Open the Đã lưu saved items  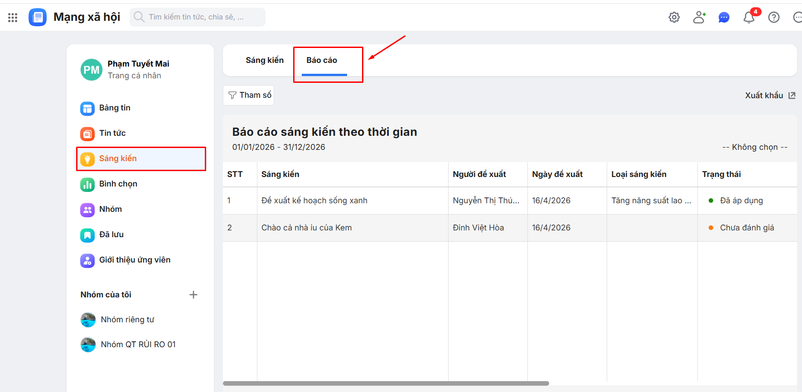(111, 234)
